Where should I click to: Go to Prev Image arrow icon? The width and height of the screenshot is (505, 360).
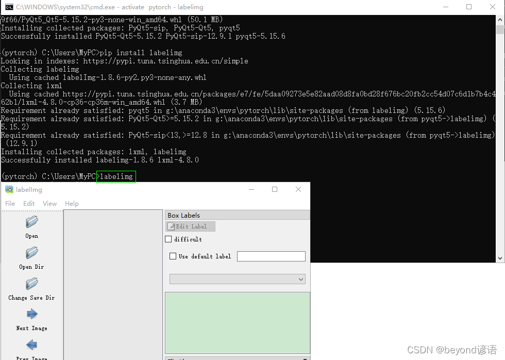click(32, 345)
